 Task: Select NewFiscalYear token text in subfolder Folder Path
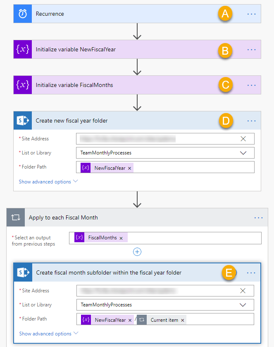(x=110, y=320)
